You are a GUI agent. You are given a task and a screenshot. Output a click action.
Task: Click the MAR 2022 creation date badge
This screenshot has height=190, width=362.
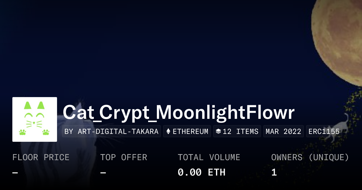(x=283, y=131)
